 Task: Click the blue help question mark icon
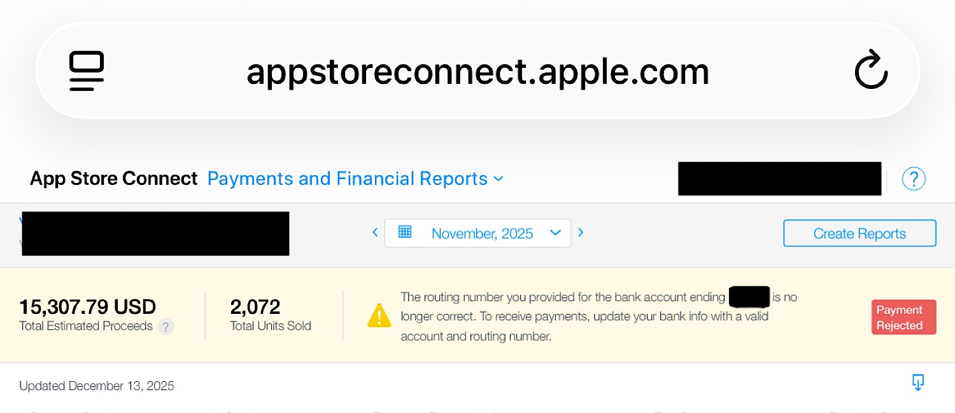[x=914, y=179]
